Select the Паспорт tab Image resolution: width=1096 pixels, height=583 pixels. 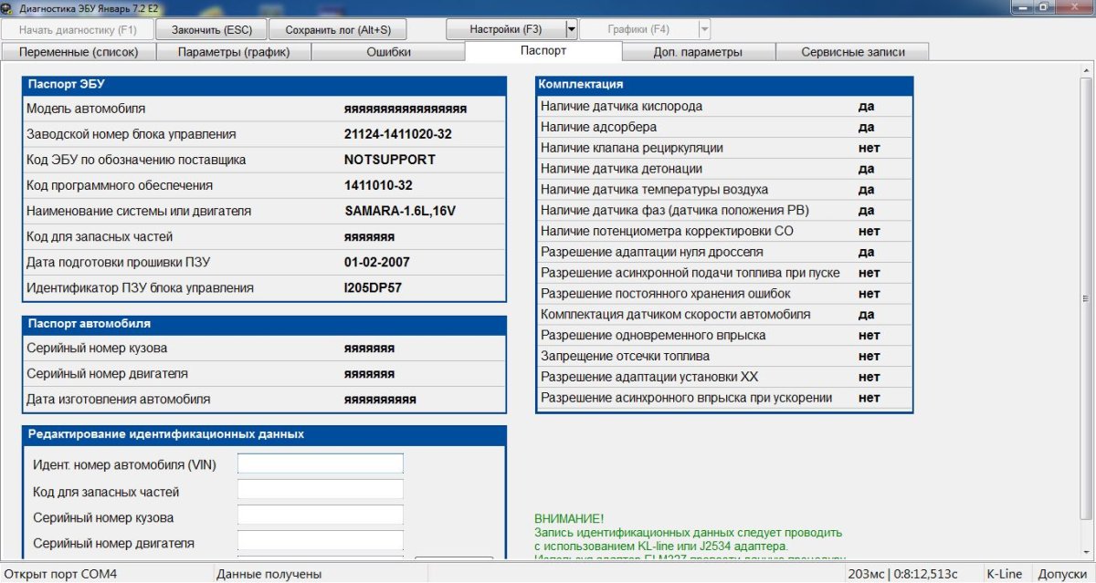pos(543,51)
